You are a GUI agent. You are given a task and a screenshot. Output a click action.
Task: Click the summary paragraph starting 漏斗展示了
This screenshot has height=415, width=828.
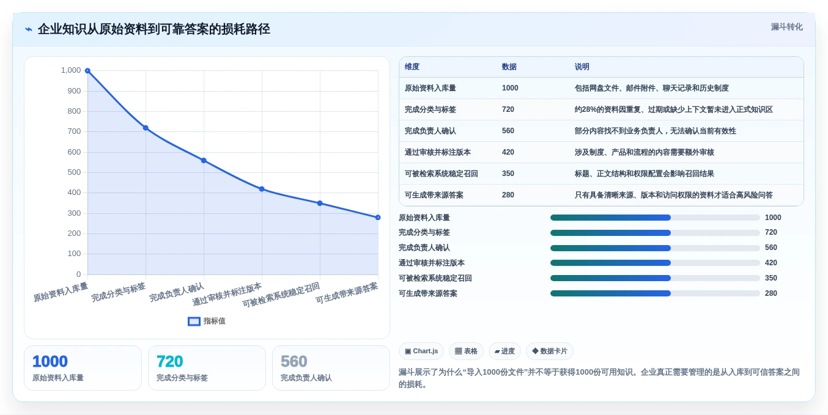[x=599, y=378]
